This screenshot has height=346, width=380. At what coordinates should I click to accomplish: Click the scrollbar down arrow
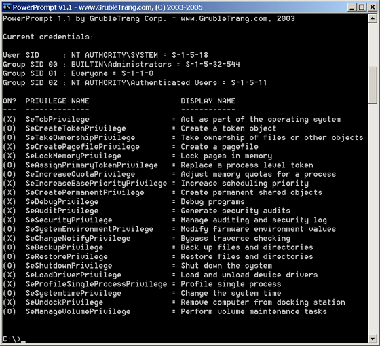point(373,338)
